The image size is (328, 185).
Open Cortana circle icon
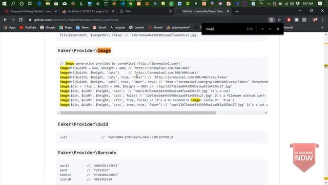pyautogui.click(x=22, y=4)
